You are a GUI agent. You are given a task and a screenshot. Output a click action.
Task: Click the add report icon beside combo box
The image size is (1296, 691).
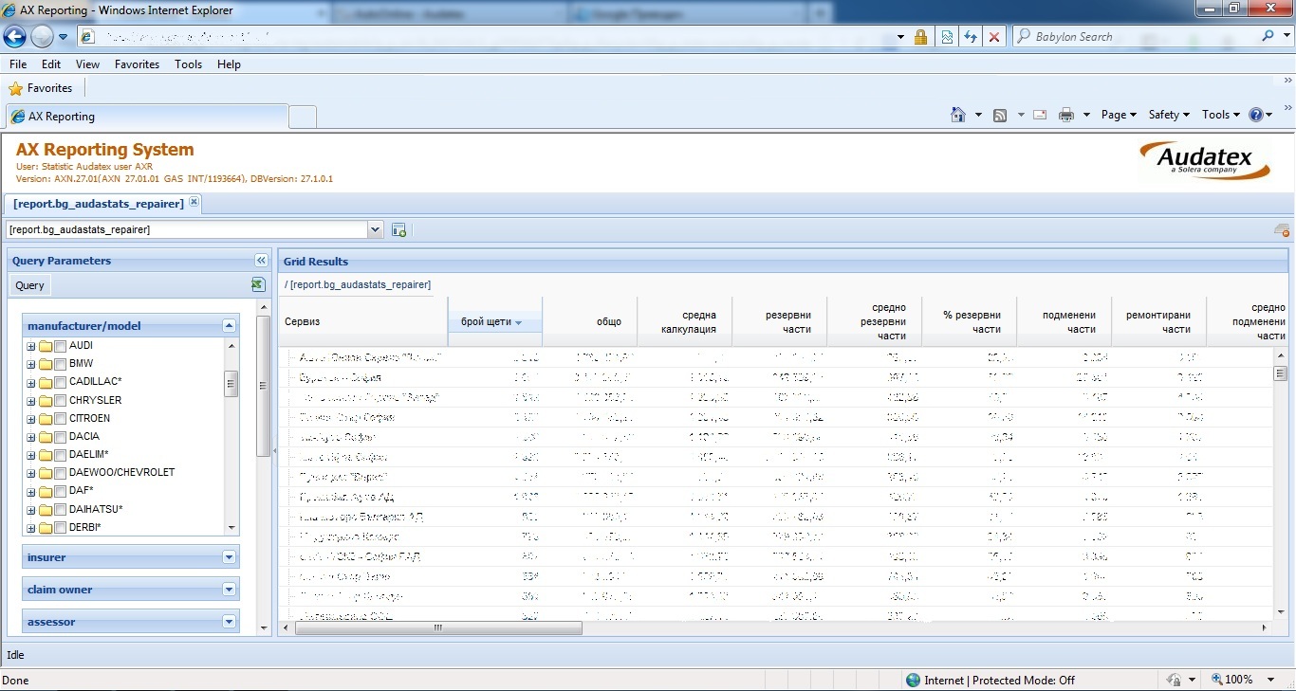398,229
